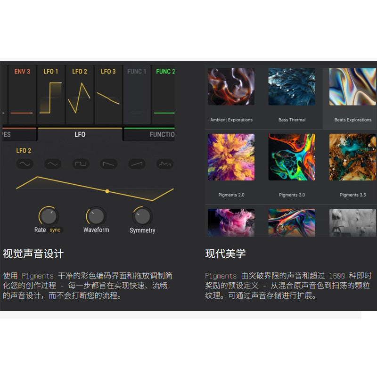This screenshot has width=377, height=377.
Task: Click the Rate knob
Action: tap(49, 216)
